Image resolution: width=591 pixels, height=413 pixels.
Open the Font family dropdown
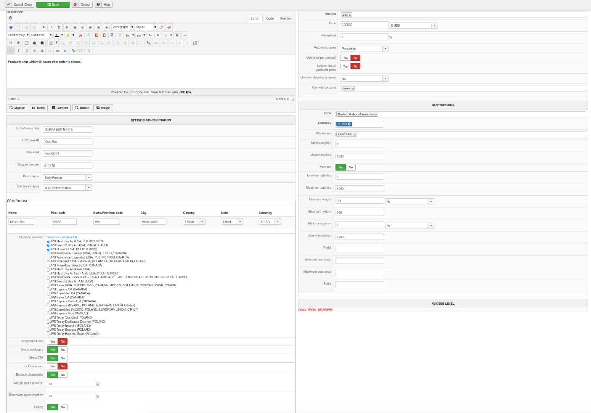(18, 35)
